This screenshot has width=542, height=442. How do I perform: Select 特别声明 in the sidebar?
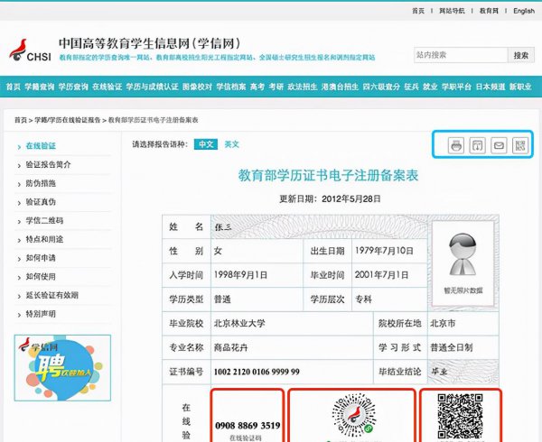click(x=41, y=314)
